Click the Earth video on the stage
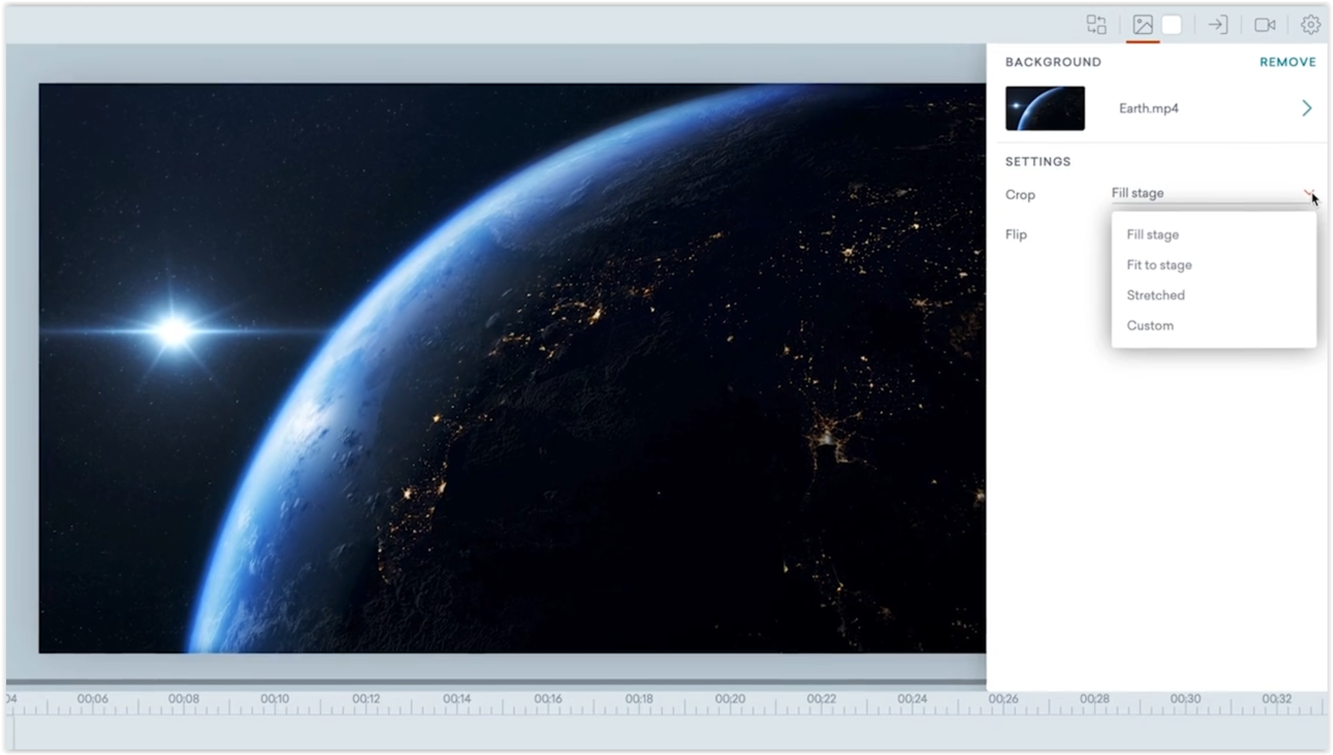Image resolution: width=1333 pixels, height=755 pixels. tap(512, 368)
